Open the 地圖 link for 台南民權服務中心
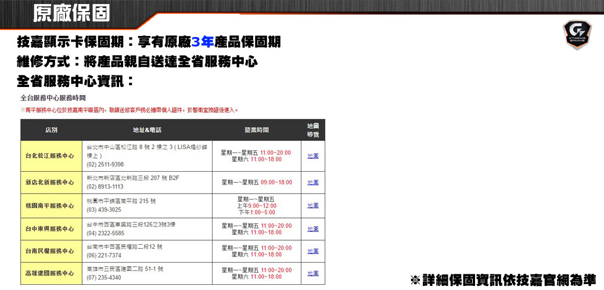The image size is (604, 290). pyautogui.click(x=313, y=251)
